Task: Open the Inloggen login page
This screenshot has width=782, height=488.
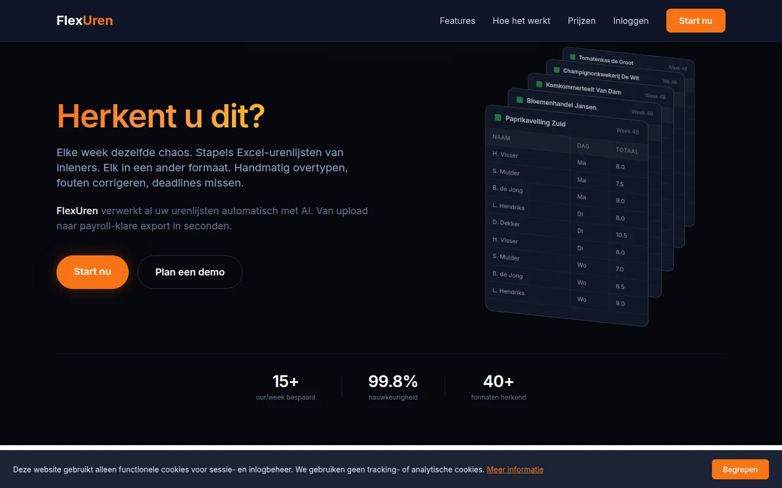Action: point(630,21)
